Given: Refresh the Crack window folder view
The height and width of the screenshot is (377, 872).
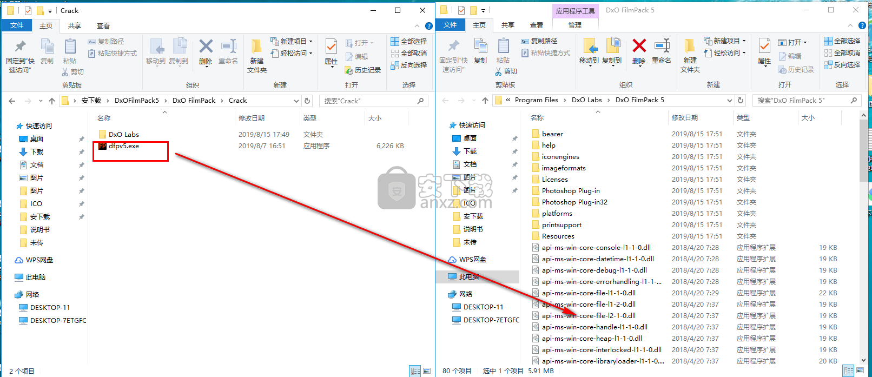Looking at the screenshot, I should click(307, 101).
